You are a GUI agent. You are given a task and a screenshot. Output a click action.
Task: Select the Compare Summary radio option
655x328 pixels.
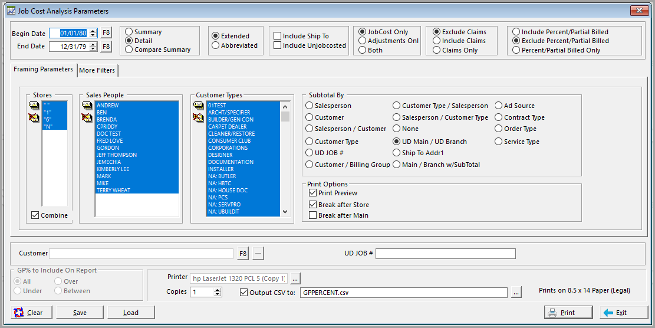point(129,50)
